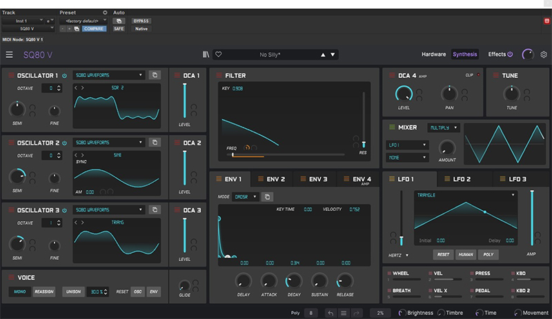Toggle LFO 1 POLY option

489,254
